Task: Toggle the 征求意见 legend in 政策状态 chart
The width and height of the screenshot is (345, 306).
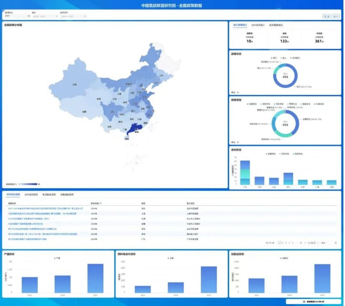Action: [x=295, y=58]
